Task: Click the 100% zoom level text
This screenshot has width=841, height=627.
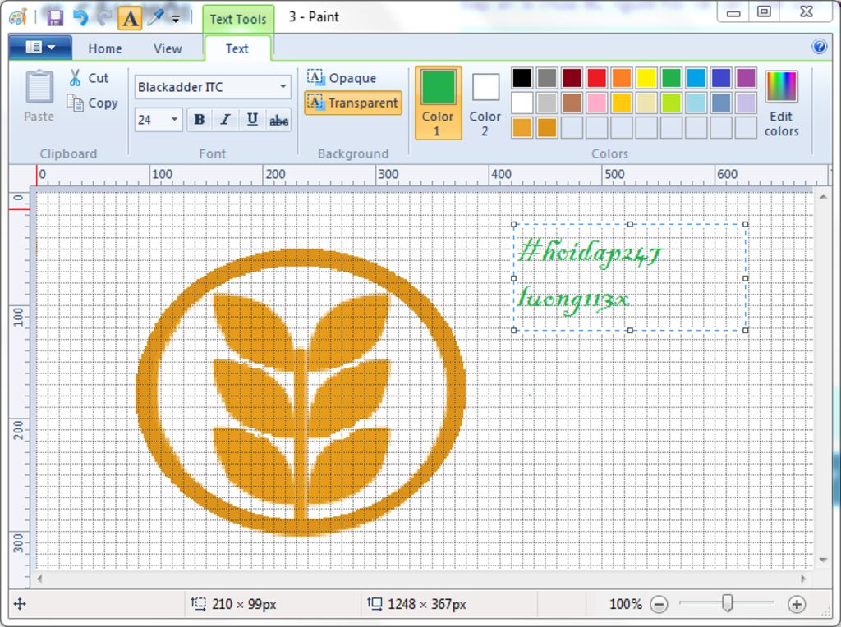Action: coord(625,605)
